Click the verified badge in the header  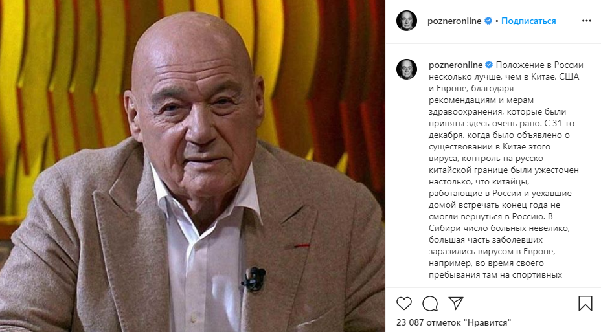pos(488,21)
